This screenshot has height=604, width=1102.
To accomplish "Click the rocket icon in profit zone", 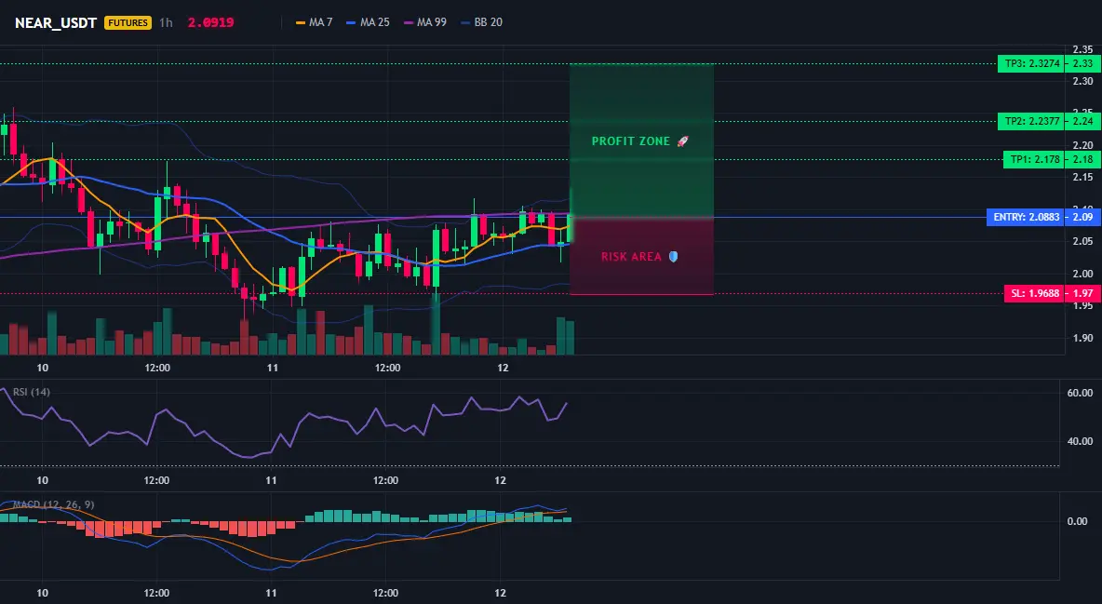I will point(682,141).
